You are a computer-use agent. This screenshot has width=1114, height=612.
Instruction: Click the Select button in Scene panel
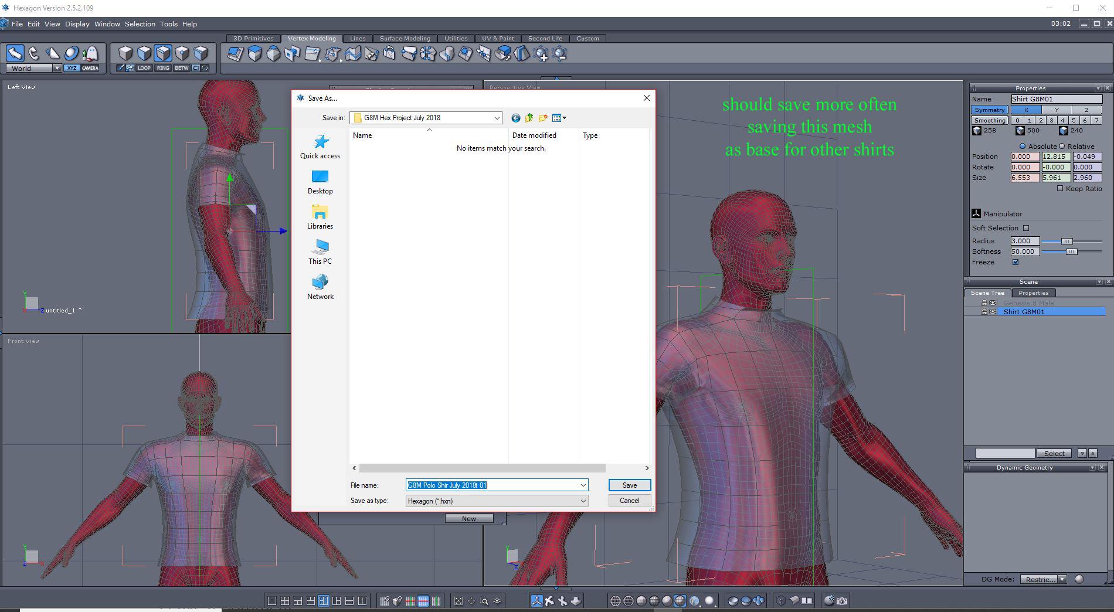[1054, 453]
